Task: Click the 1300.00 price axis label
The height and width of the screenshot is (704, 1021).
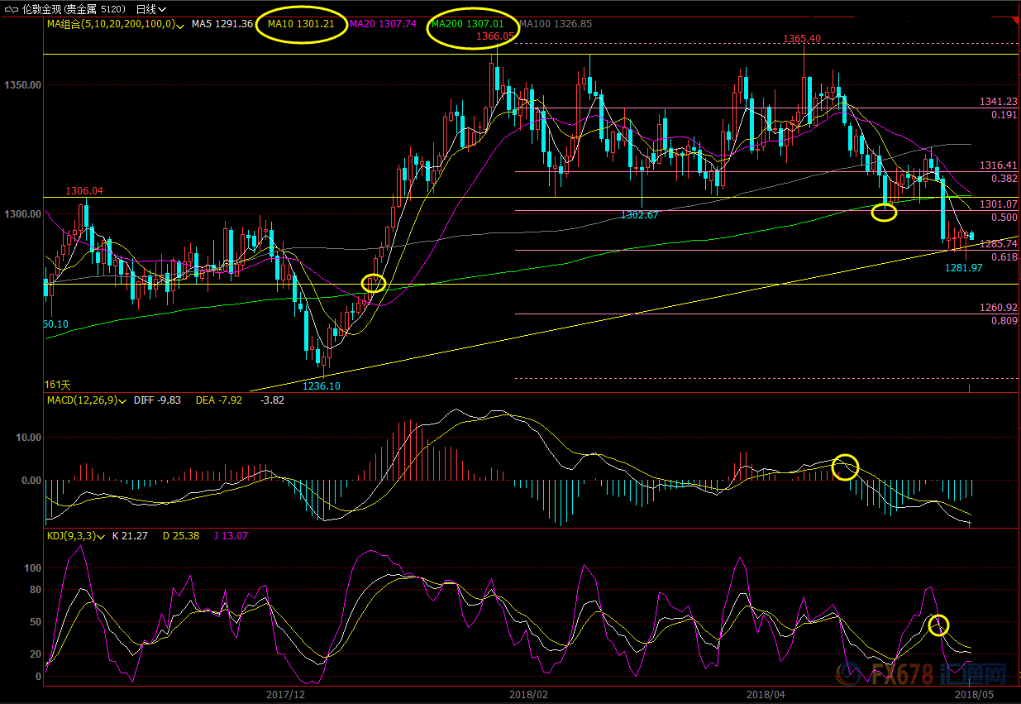Action: pyautogui.click(x=21, y=214)
